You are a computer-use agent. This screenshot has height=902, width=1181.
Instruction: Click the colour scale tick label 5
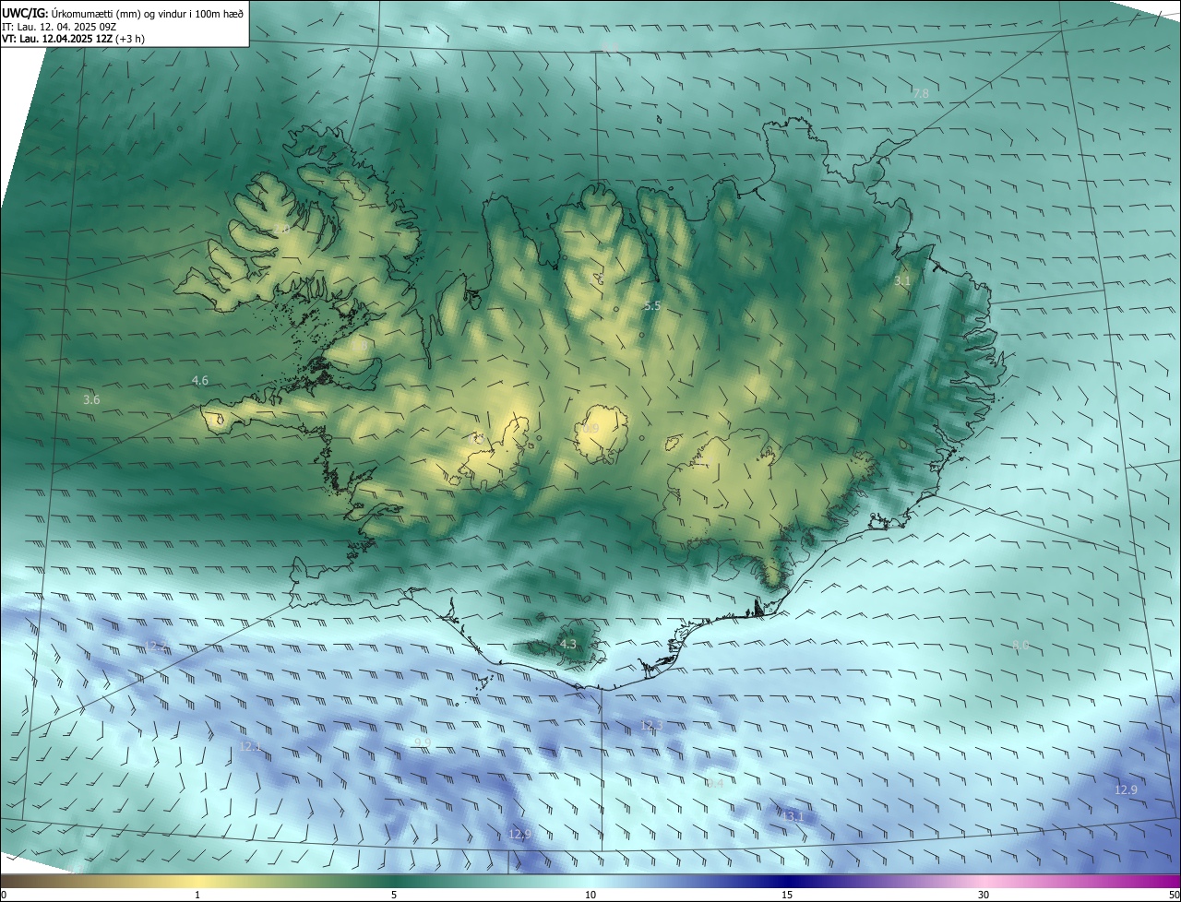(394, 895)
